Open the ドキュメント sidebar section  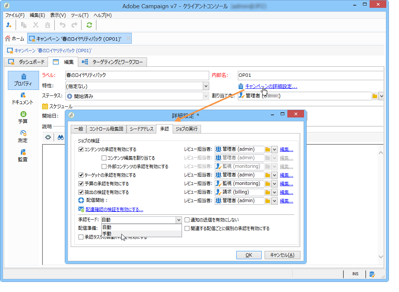tap(23, 99)
